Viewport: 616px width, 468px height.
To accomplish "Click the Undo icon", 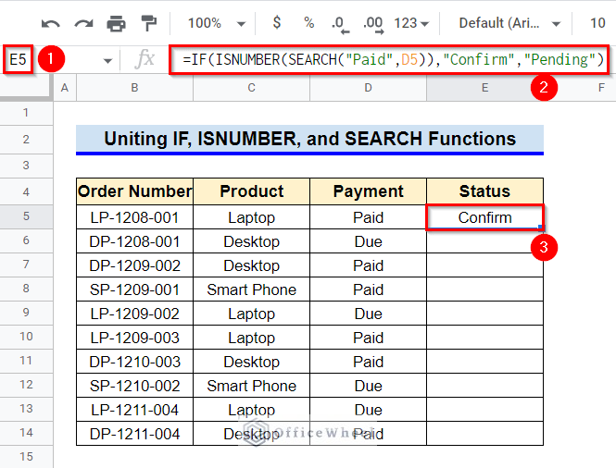I will coord(51,23).
